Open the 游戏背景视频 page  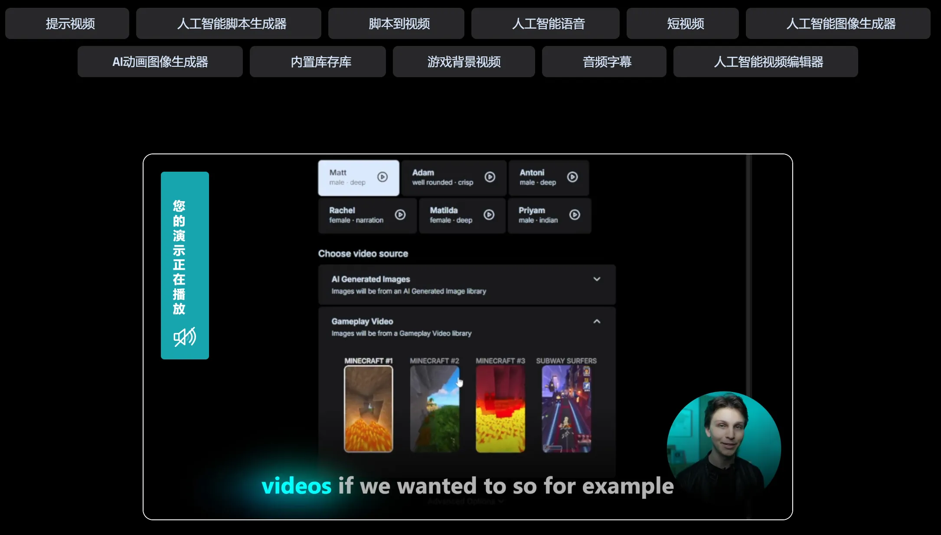[x=464, y=62]
